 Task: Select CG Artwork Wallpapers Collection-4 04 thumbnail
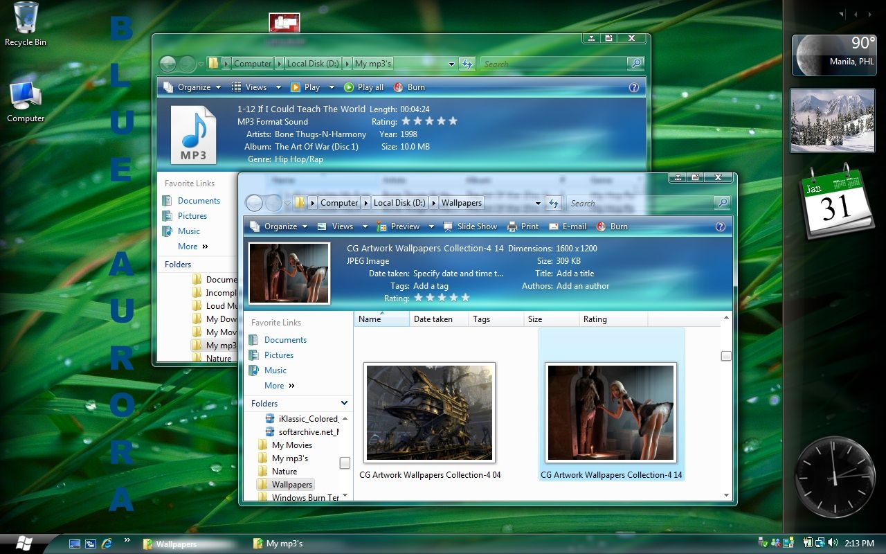tap(430, 413)
